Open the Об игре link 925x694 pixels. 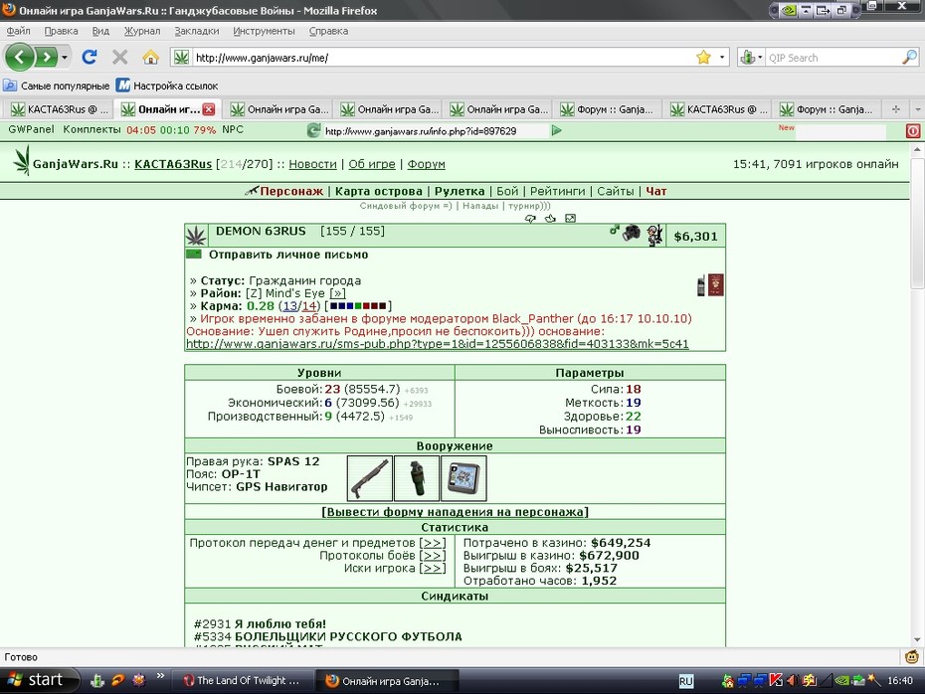372,164
